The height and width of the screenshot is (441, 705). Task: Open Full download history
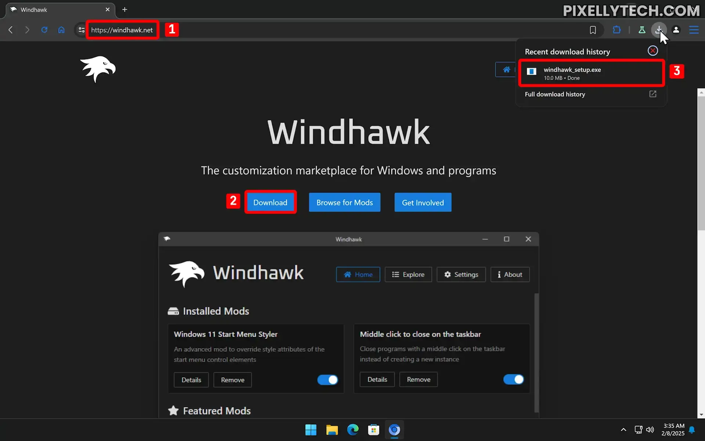click(555, 94)
